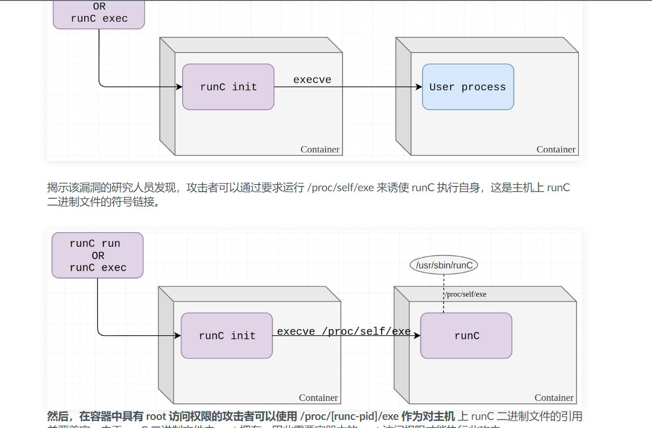Click the plain 'execve' arrow label

(312, 80)
